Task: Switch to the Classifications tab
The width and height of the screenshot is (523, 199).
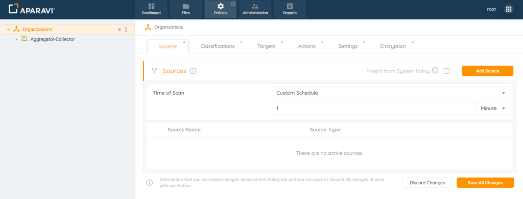Action: tap(218, 46)
